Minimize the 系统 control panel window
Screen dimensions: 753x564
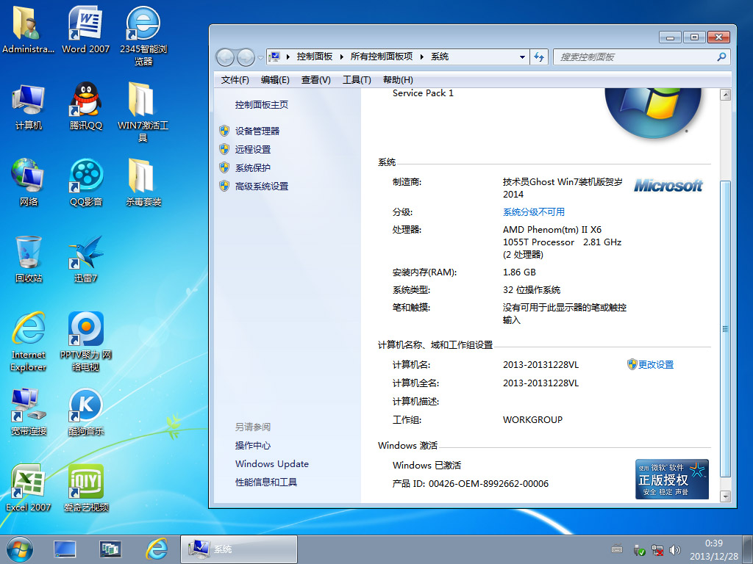pyautogui.click(x=671, y=37)
